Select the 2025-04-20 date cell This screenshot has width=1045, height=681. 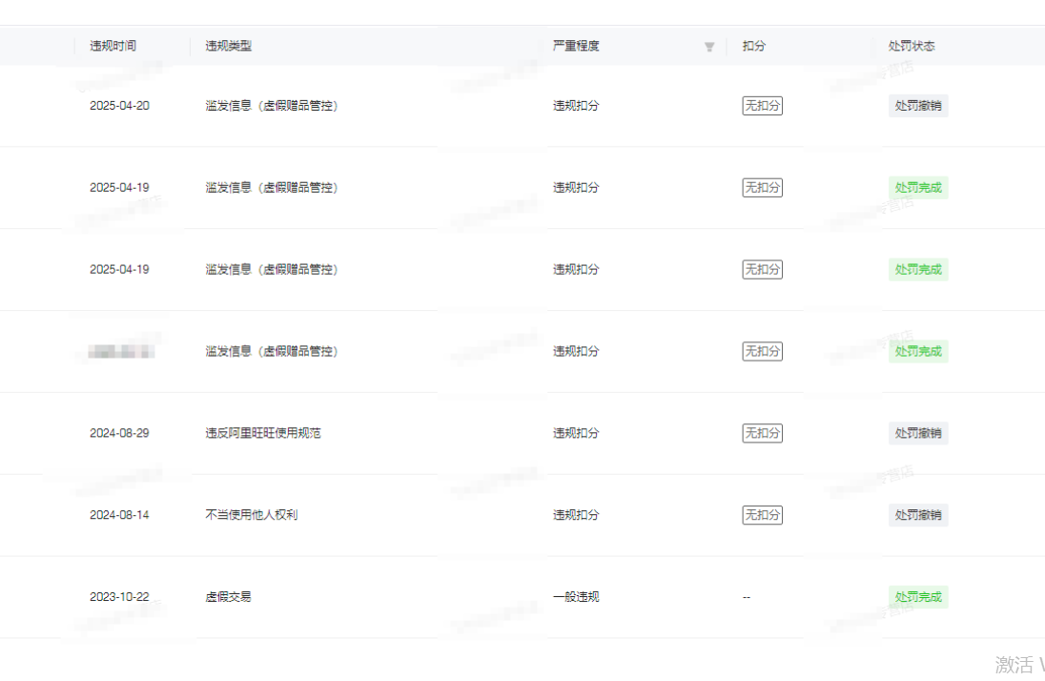click(119, 106)
